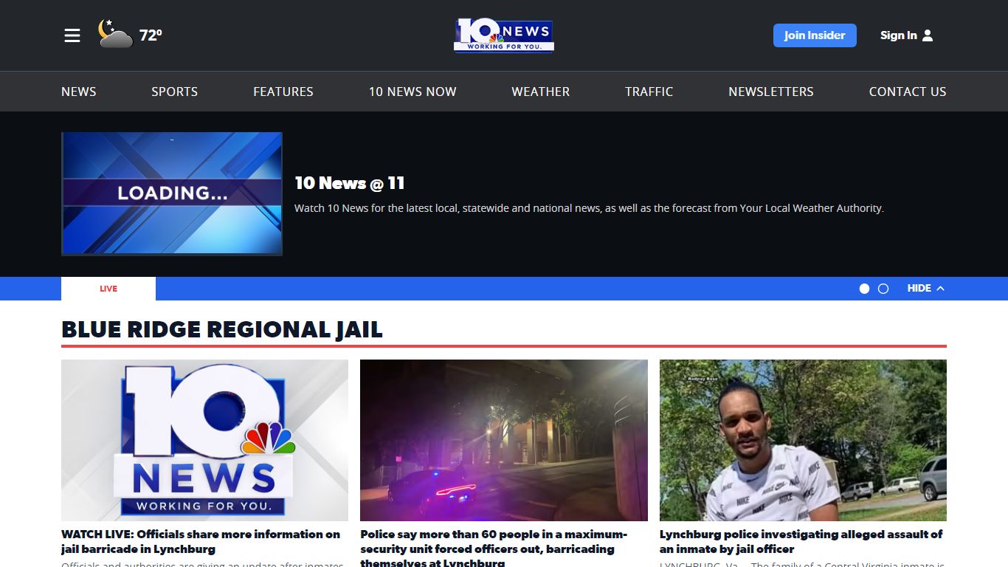The height and width of the screenshot is (567, 1008).
Task: Click the moon and cloud weather icon
Action: [115, 34]
